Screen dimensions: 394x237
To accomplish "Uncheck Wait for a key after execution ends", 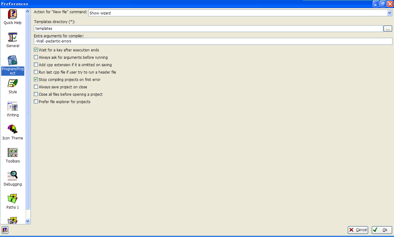I will click(36, 50).
